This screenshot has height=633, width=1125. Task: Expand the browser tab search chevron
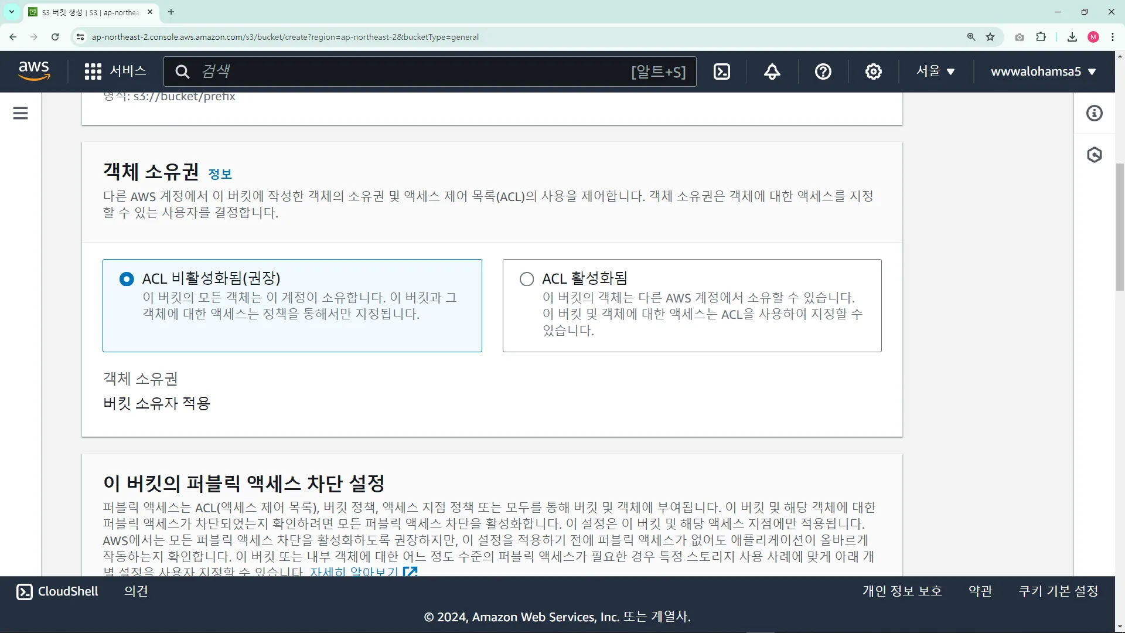[11, 12]
